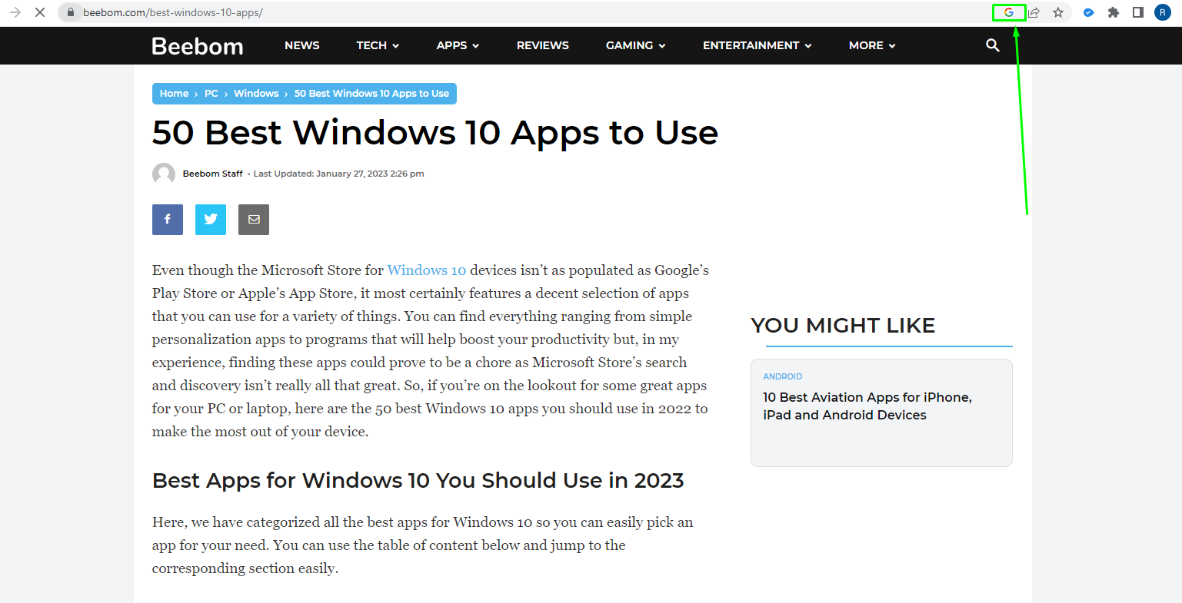The image size is (1182, 603).
Task: Expand the MORE dropdown menu
Action: pyautogui.click(x=872, y=45)
